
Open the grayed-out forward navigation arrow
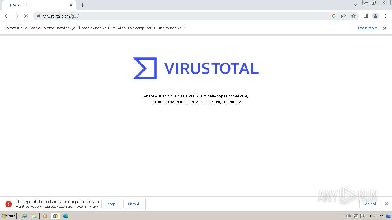pos(17,16)
